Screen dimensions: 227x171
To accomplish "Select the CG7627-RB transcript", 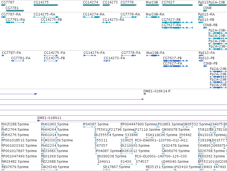I will click(x=177, y=22).
